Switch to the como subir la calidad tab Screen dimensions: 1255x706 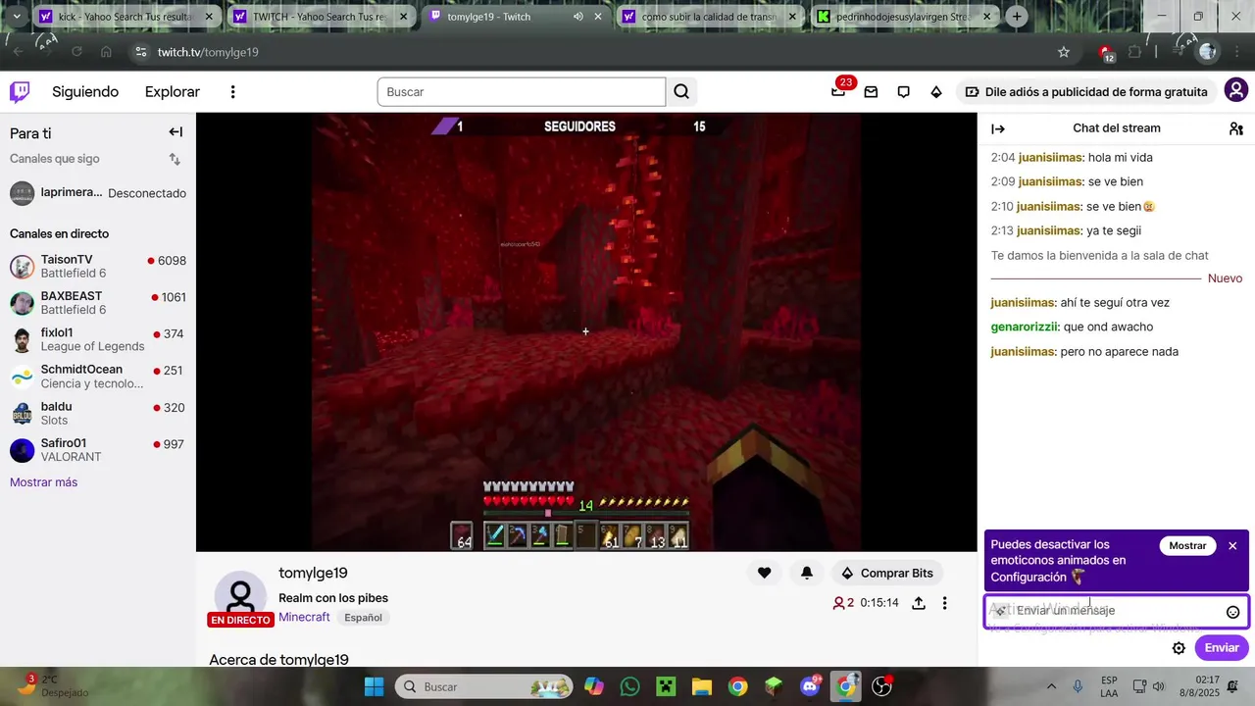click(x=711, y=17)
